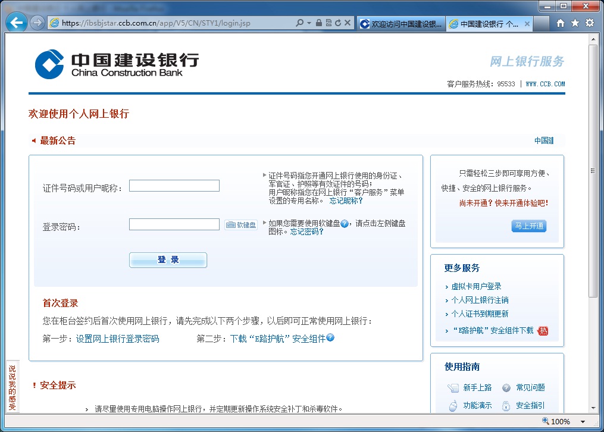
Task: Expand the 说说我的感受 feedback side panel
Action: pos(12,386)
